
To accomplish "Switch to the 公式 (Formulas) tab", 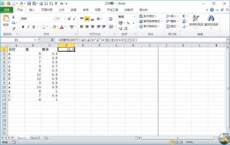I will [x=61, y=10].
